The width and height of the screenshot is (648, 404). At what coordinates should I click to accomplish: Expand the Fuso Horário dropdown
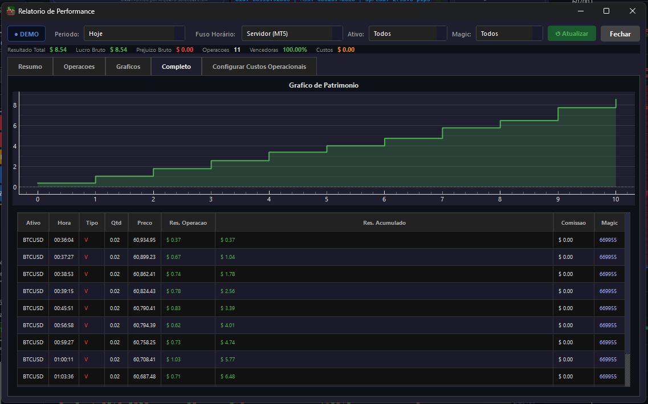pos(292,34)
